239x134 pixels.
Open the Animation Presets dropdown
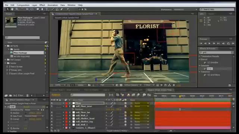tap(32, 110)
